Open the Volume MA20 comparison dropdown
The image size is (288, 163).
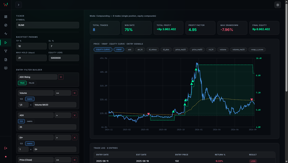[55, 105]
